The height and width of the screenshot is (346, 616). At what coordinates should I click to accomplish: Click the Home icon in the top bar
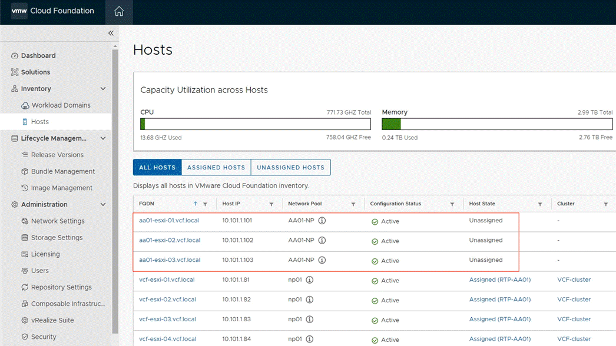[119, 12]
